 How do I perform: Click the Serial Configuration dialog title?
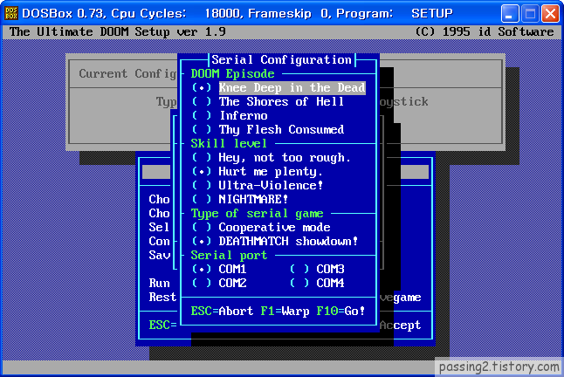coord(281,59)
